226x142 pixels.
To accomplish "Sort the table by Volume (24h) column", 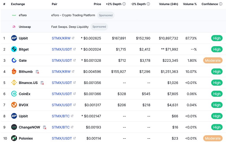I will pos(168,4).
